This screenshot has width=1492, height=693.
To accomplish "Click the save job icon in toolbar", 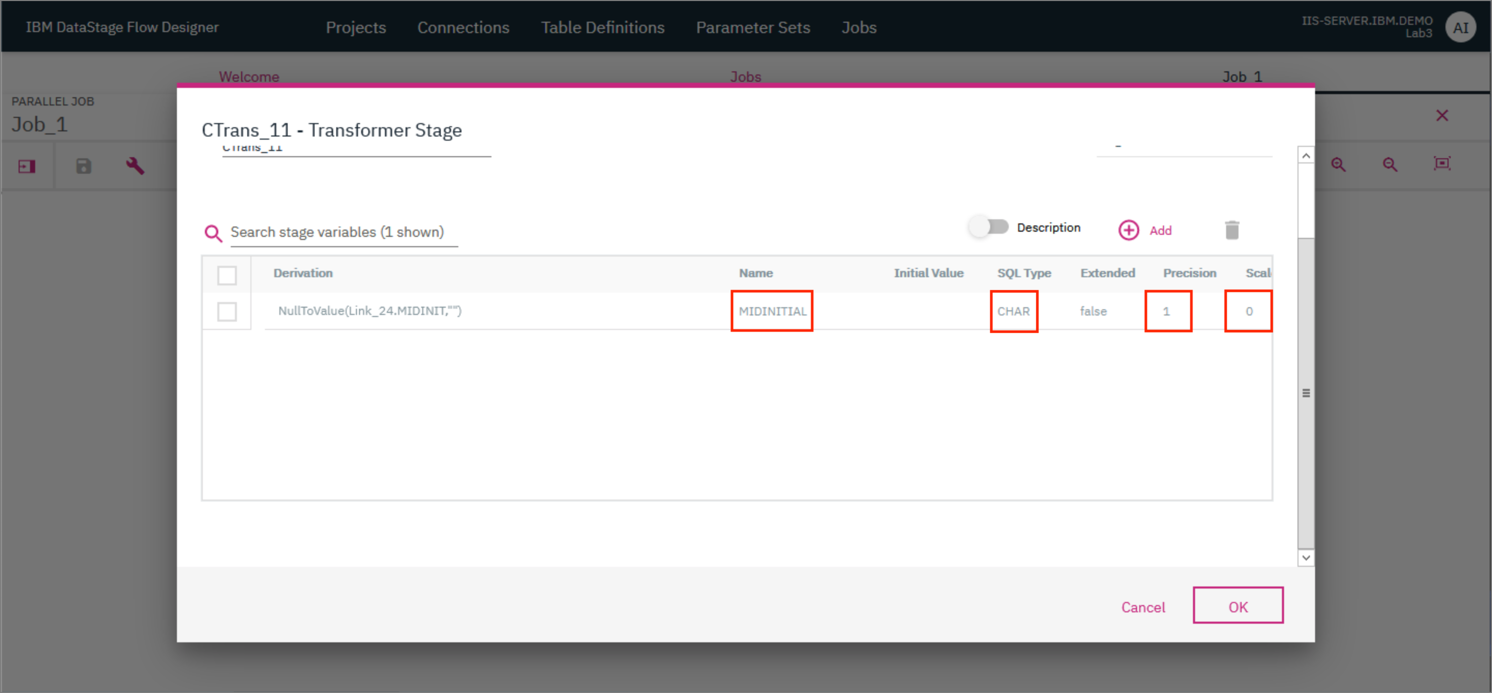I will click(84, 167).
